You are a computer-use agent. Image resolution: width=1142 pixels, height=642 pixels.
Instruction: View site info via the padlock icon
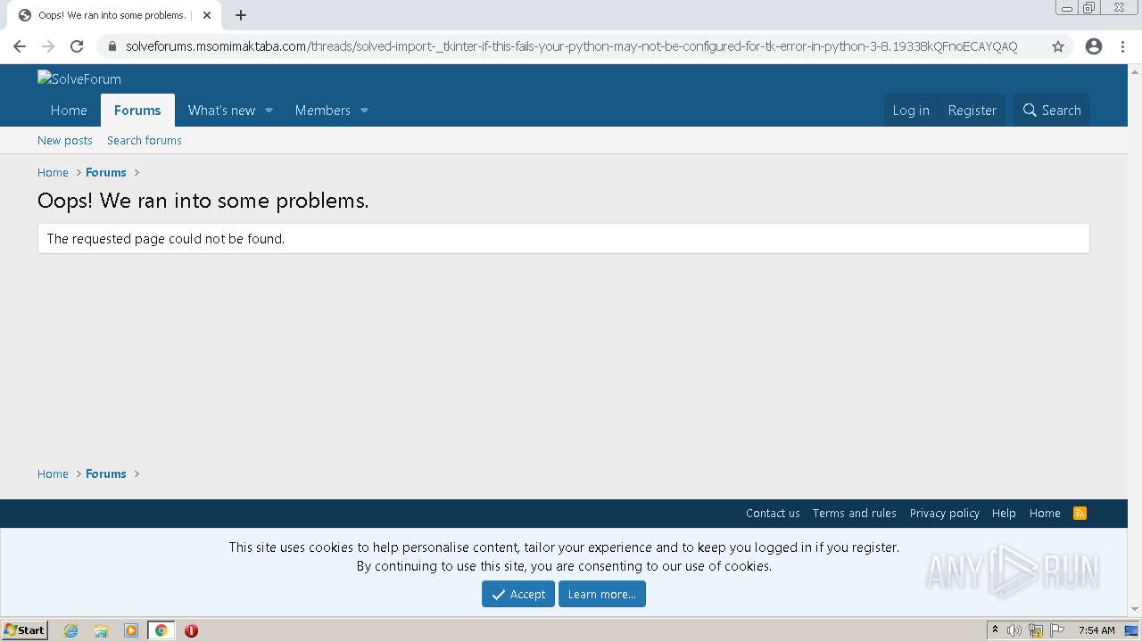coord(112,46)
